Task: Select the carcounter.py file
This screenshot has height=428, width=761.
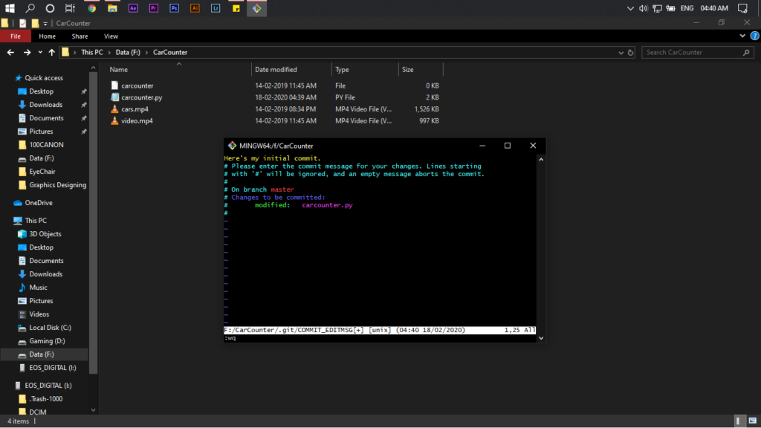Action: click(x=141, y=97)
